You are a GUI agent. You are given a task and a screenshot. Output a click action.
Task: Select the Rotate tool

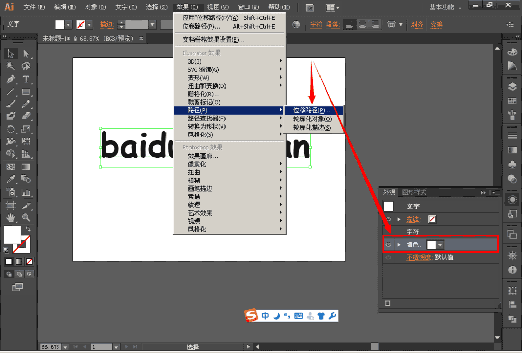click(10, 129)
